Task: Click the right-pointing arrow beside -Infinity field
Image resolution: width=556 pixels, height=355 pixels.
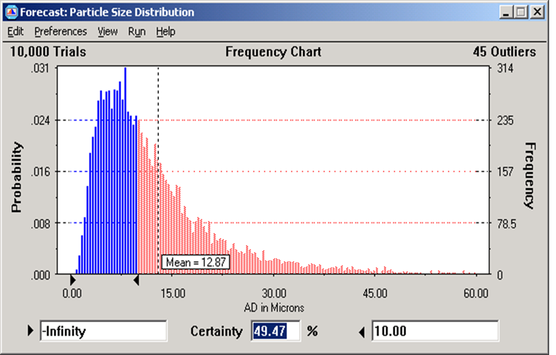Action: point(30,331)
